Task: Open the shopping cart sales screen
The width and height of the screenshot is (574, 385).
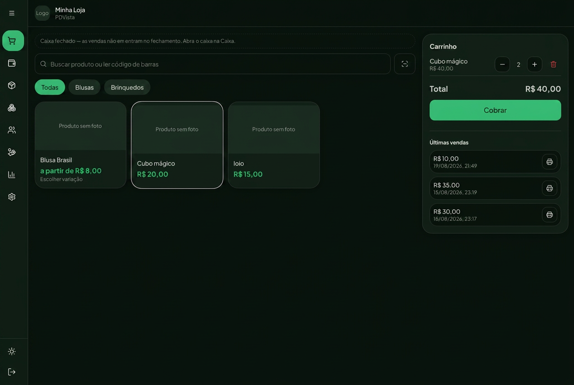Action: coord(13,41)
